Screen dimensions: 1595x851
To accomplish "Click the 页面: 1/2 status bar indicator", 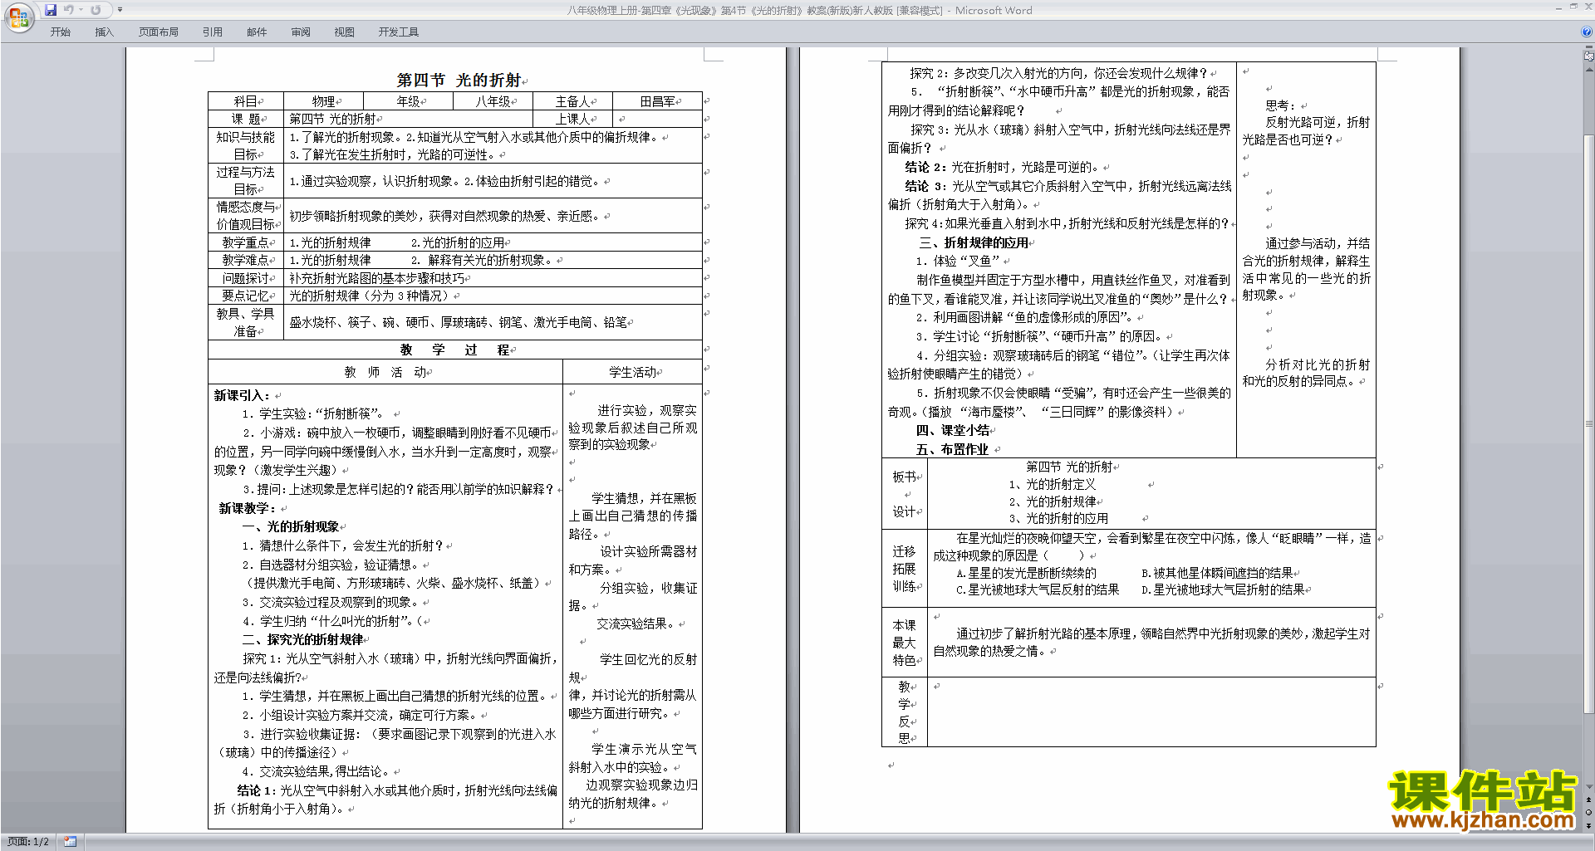I will pos(28,842).
